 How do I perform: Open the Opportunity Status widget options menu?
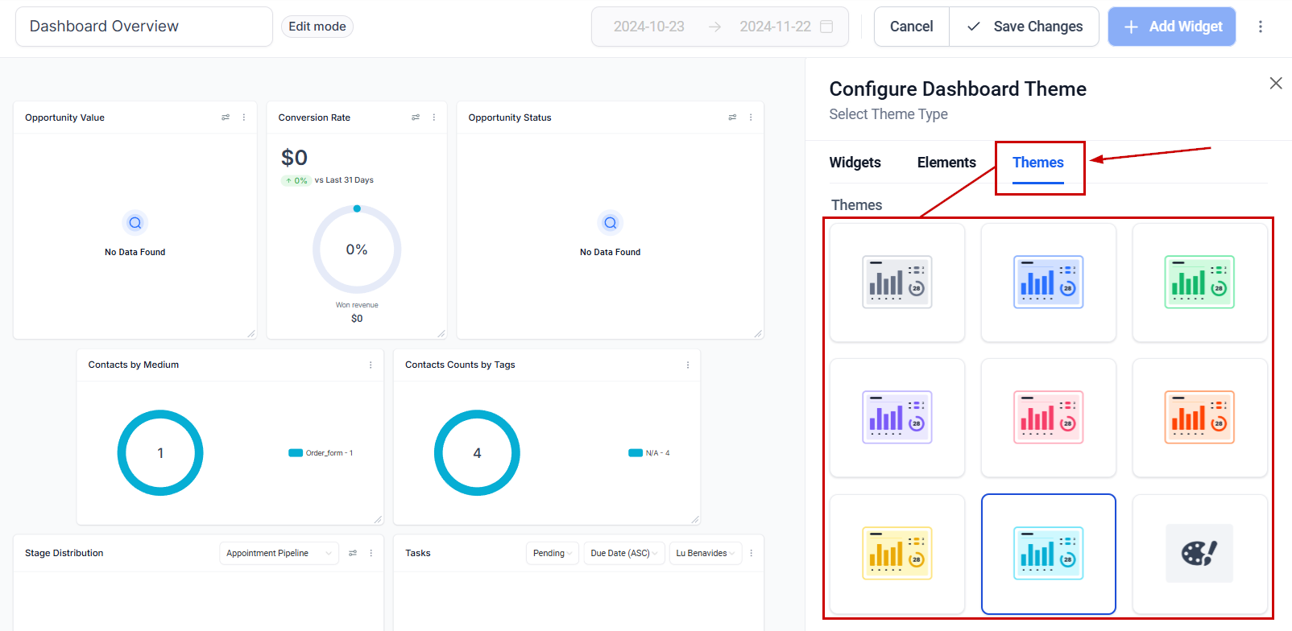751,118
